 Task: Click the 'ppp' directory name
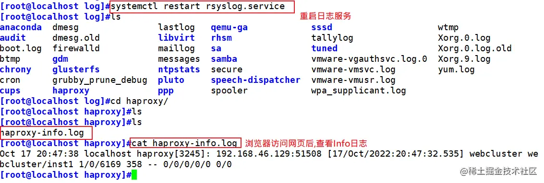coord(166,91)
